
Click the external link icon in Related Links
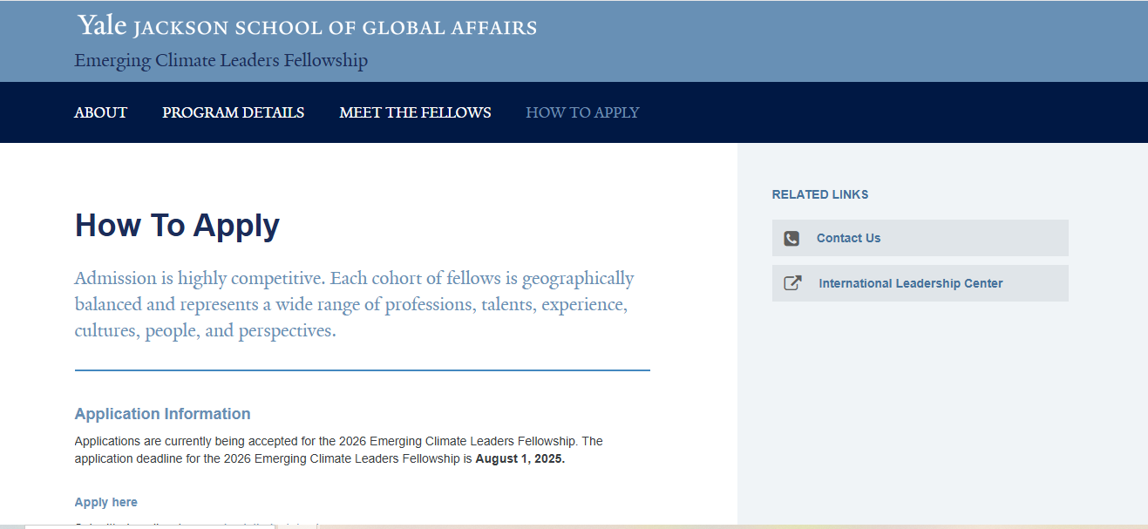pos(792,283)
